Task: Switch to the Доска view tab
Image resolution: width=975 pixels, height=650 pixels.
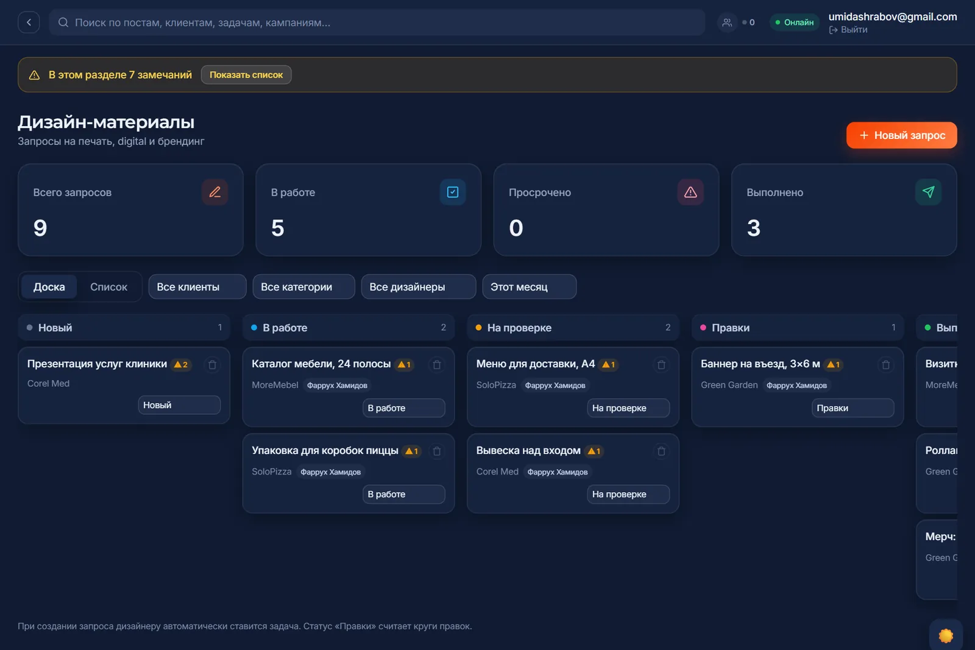Action: click(x=49, y=287)
